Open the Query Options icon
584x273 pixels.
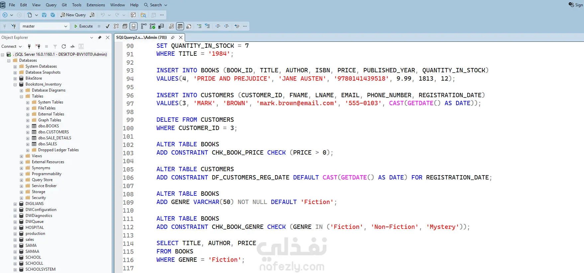coord(125,26)
